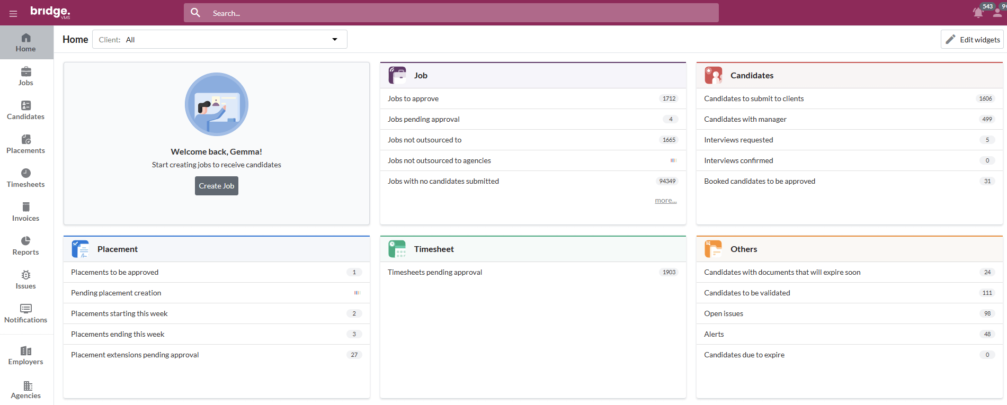Open Notifications in the sidebar menu
This screenshot has width=1007, height=405.
[25, 313]
